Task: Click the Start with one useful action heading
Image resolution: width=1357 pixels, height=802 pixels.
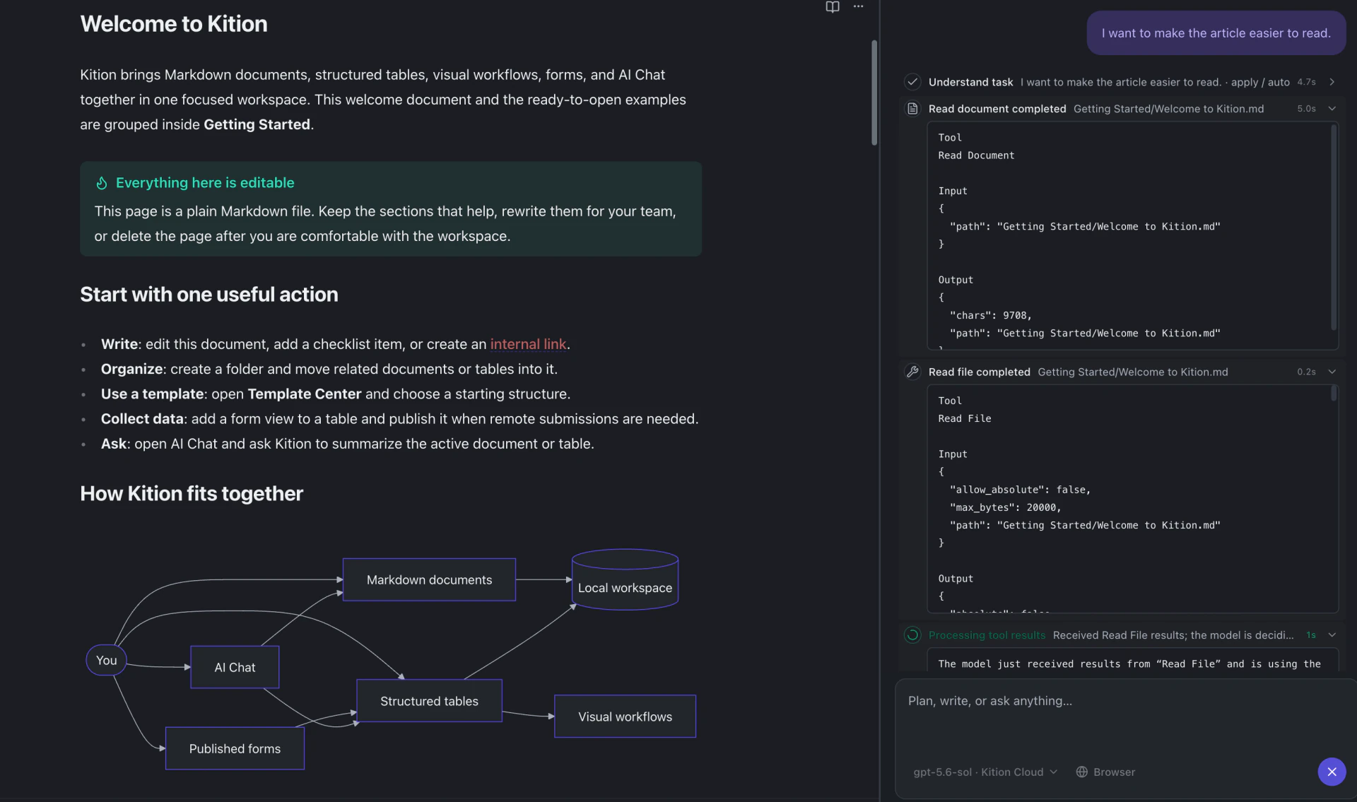Action: 209,295
